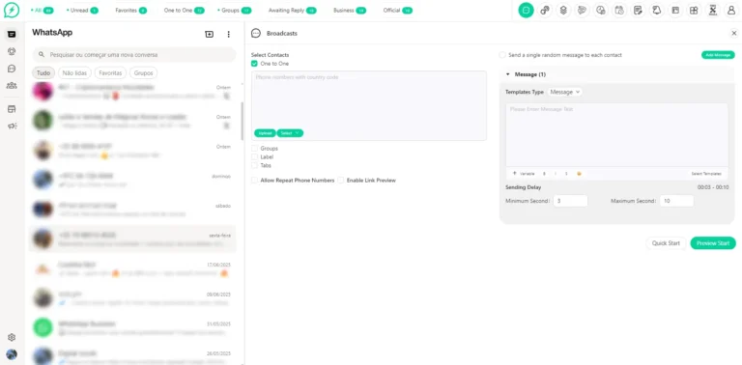Open the settings gear in sidebar bottom

(12, 337)
